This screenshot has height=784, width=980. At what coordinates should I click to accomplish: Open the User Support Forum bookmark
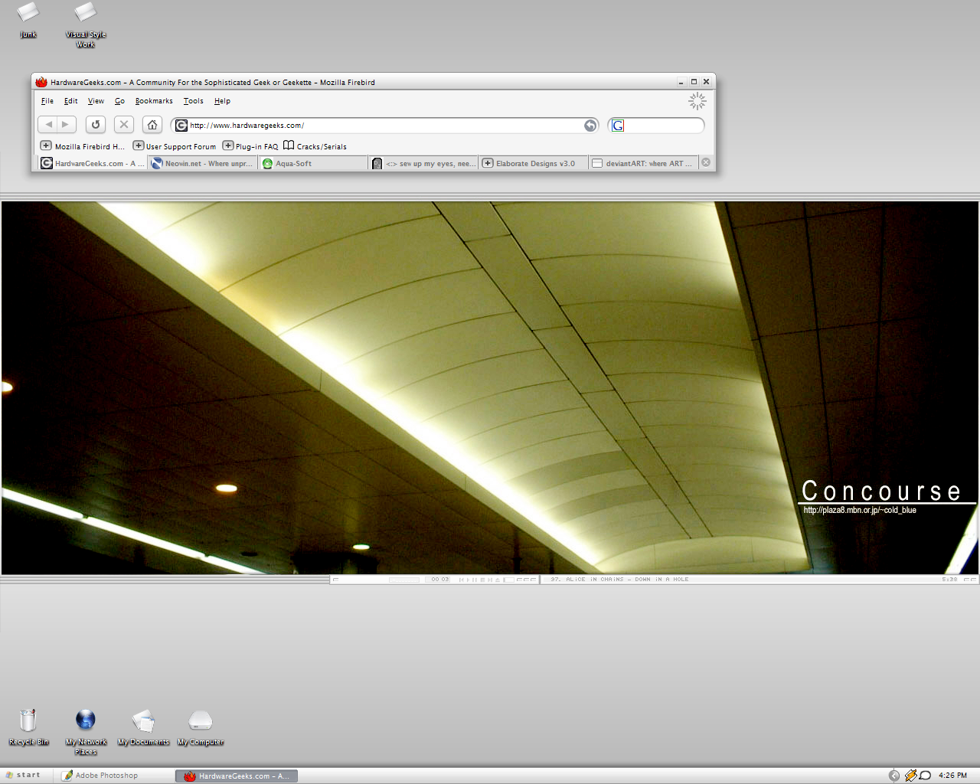[x=175, y=146]
